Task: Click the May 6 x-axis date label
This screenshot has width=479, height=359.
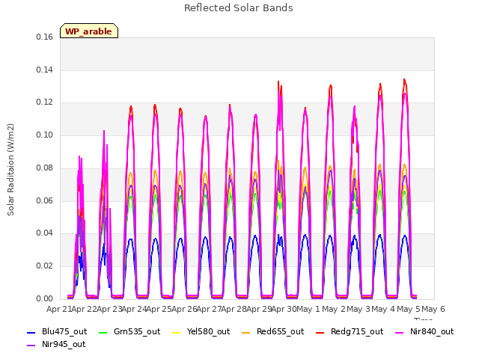Action: click(x=433, y=309)
